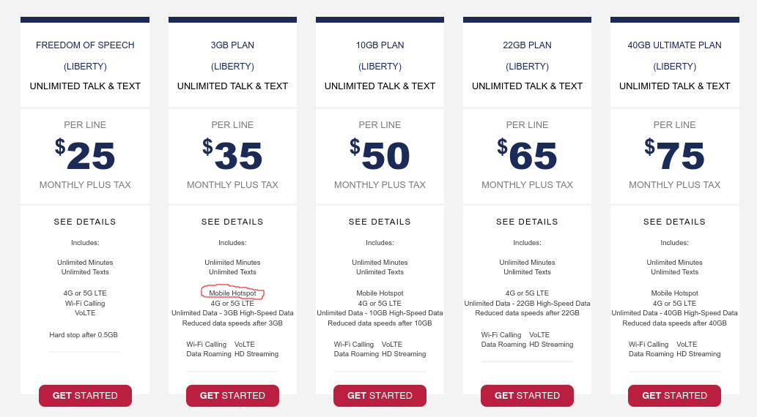Hit Get Started on 40GB Ultimate plan
This screenshot has width=757, height=417.
tap(674, 396)
